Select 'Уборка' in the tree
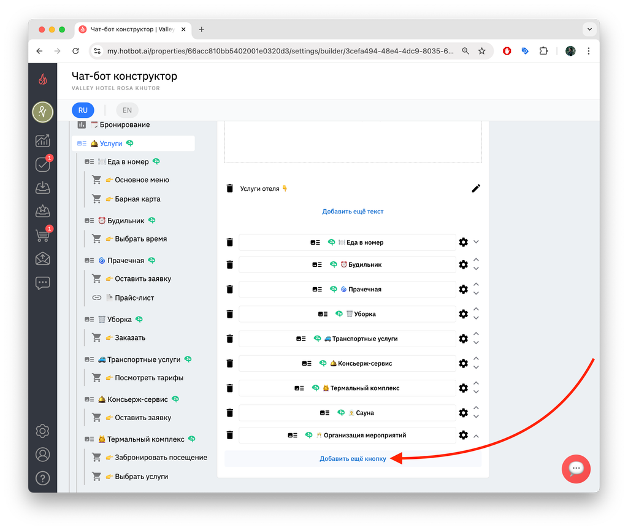 click(120, 320)
